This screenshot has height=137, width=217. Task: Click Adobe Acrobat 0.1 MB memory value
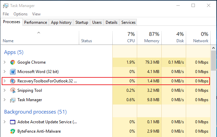click(x=153, y=122)
